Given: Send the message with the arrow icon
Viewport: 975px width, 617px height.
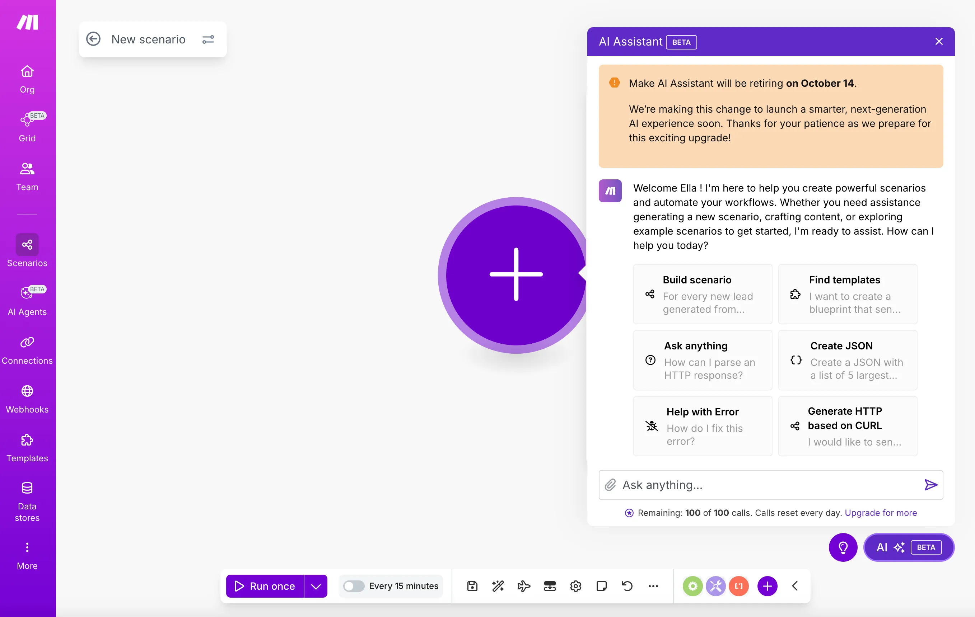Looking at the screenshot, I should [x=930, y=485].
